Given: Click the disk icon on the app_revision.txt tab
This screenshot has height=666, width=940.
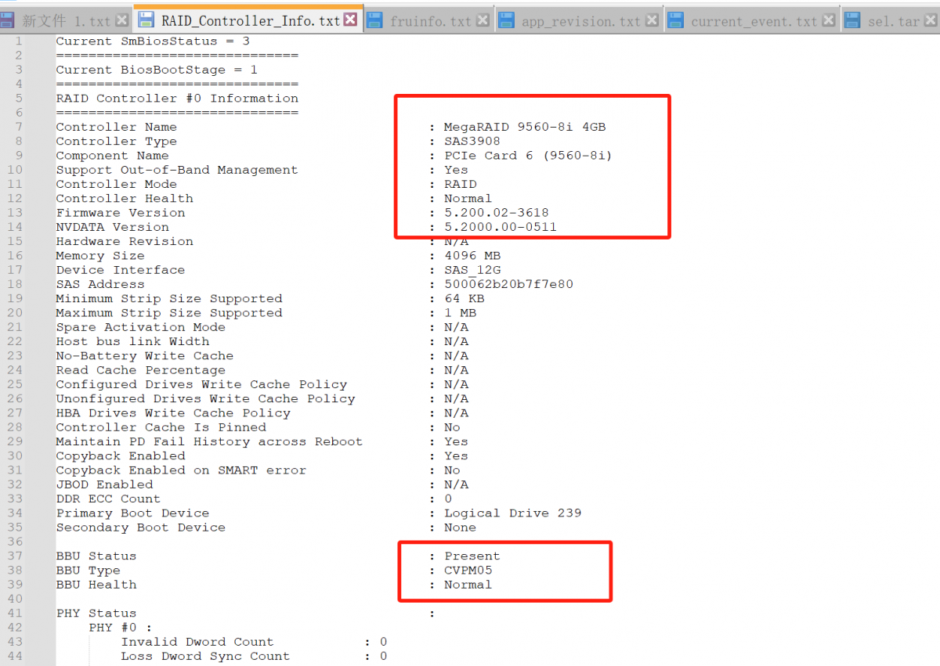Looking at the screenshot, I should [507, 21].
